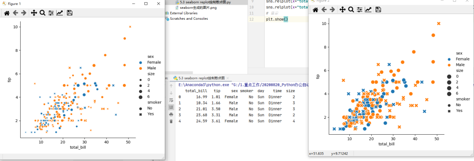Close the Figure 1 window
Viewport: 474px width, 161px height.
point(158,4)
